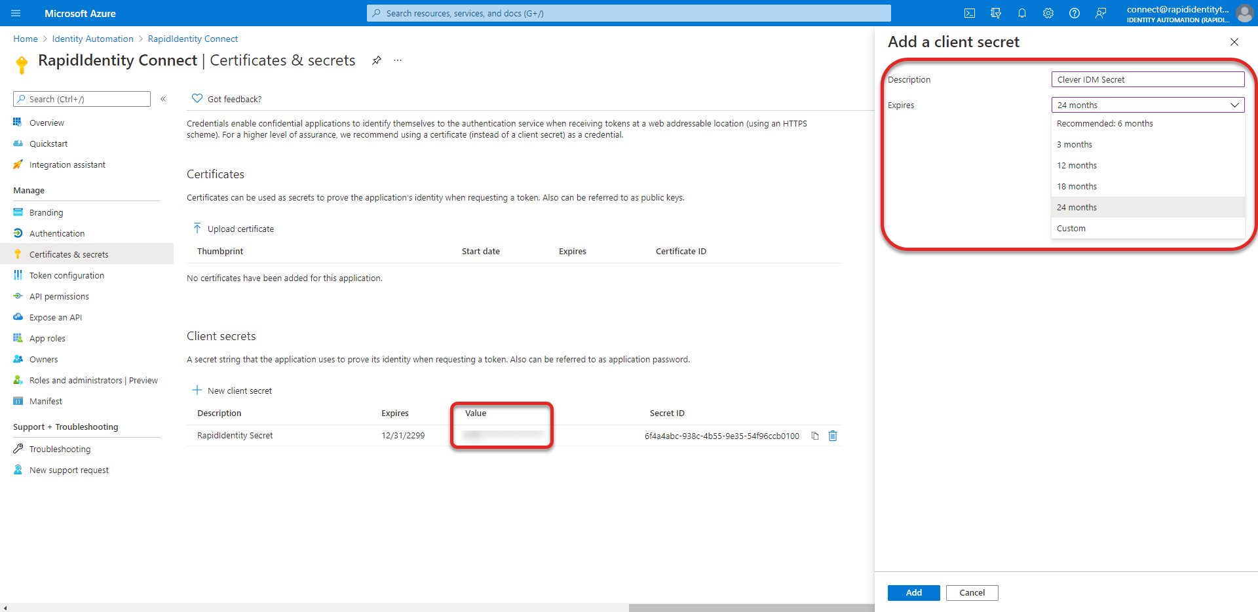Click the sidebar Search (Ctrl+/) box
Screen dimensions: 1258x612
82,99
